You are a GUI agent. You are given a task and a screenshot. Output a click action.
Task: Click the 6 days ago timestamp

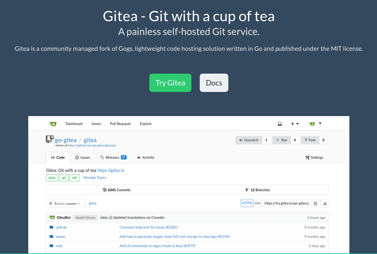tap(317, 246)
